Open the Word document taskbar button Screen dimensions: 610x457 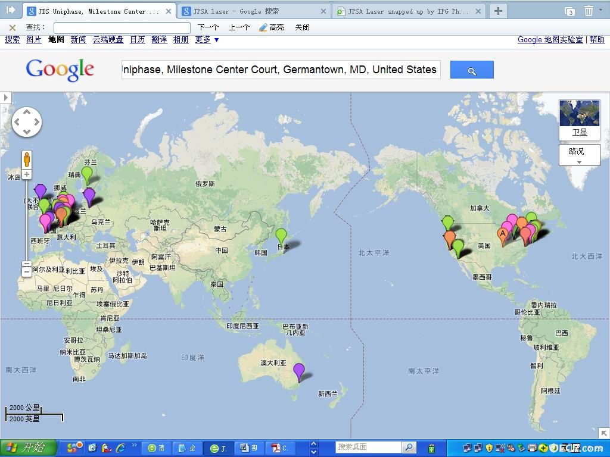click(x=250, y=448)
